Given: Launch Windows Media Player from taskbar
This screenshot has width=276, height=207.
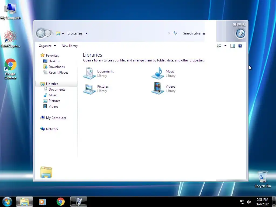Looking at the screenshot, I should (42, 202).
